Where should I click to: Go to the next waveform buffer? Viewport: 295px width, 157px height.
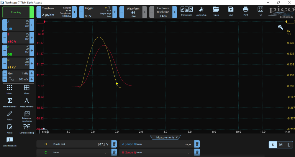145,12
